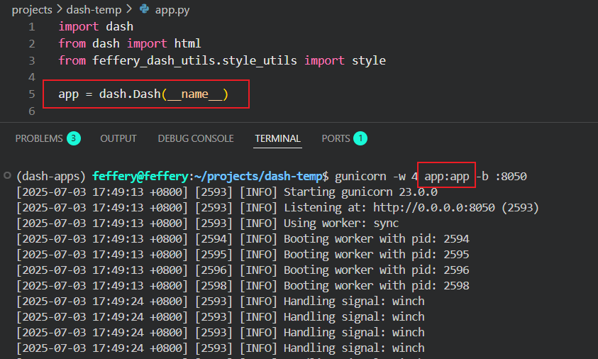
Task: Click 'Using worker: sync' log line
Action: pyautogui.click(x=341, y=223)
